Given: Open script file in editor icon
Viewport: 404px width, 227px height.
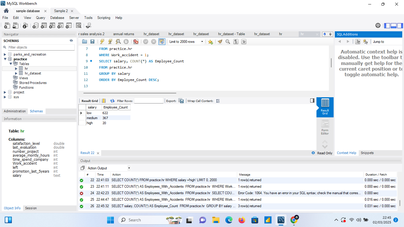Looking at the screenshot, I should point(85,42).
